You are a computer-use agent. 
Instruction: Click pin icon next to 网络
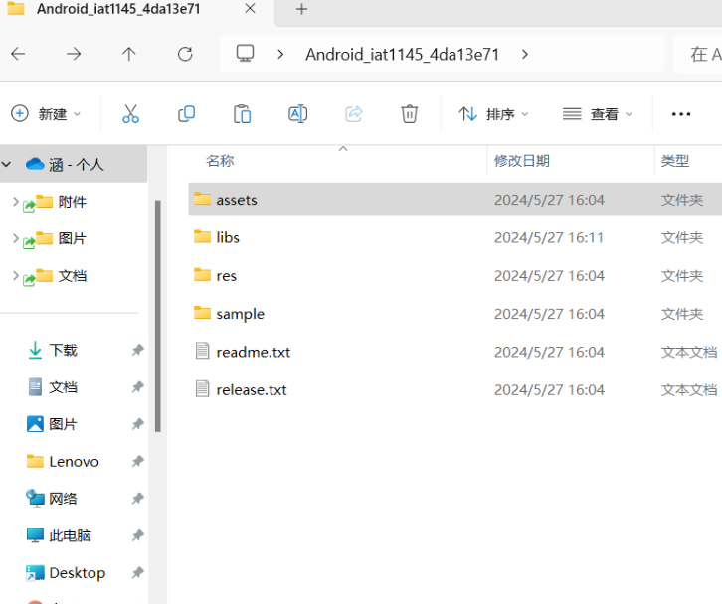[x=137, y=499]
